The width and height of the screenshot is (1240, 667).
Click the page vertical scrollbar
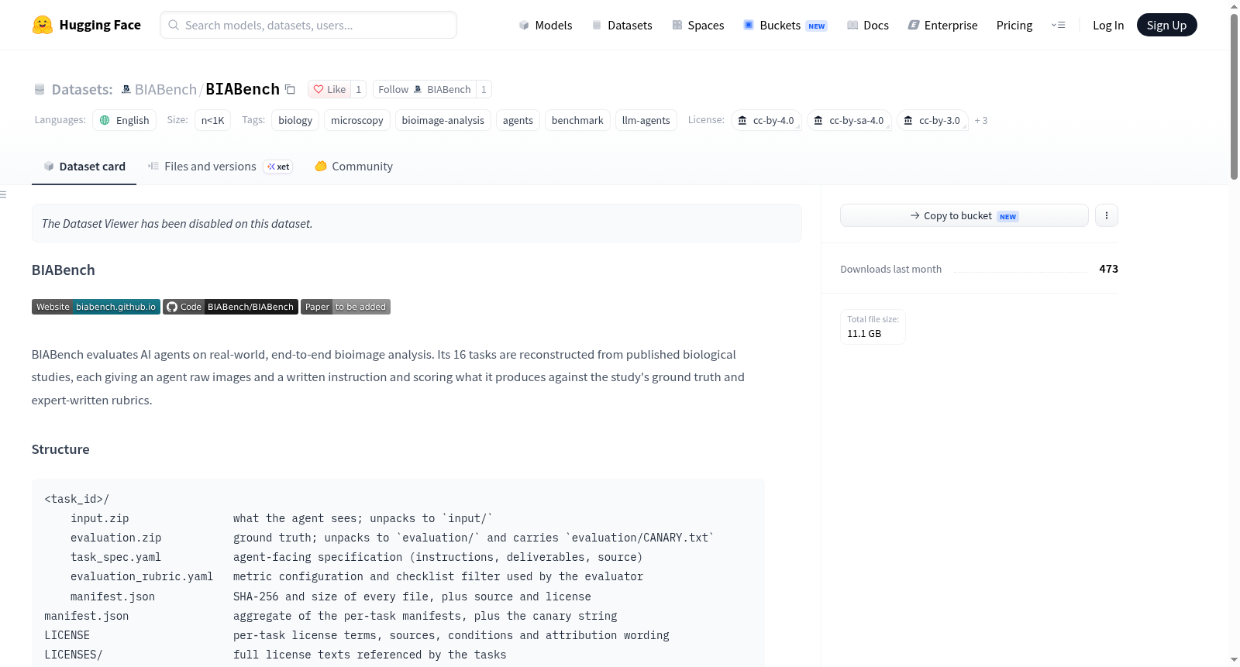click(1234, 97)
